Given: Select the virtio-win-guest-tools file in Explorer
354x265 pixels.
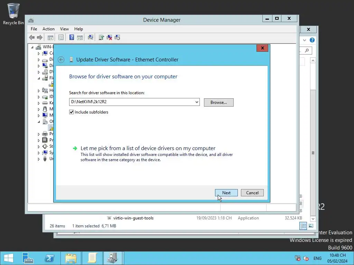Looking at the screenshot, I should click(133, 218).
